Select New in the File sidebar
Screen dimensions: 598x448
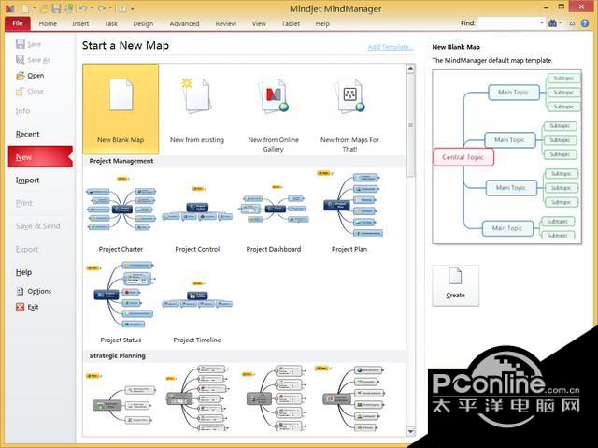pyautogui.click(x=40, y=157)
